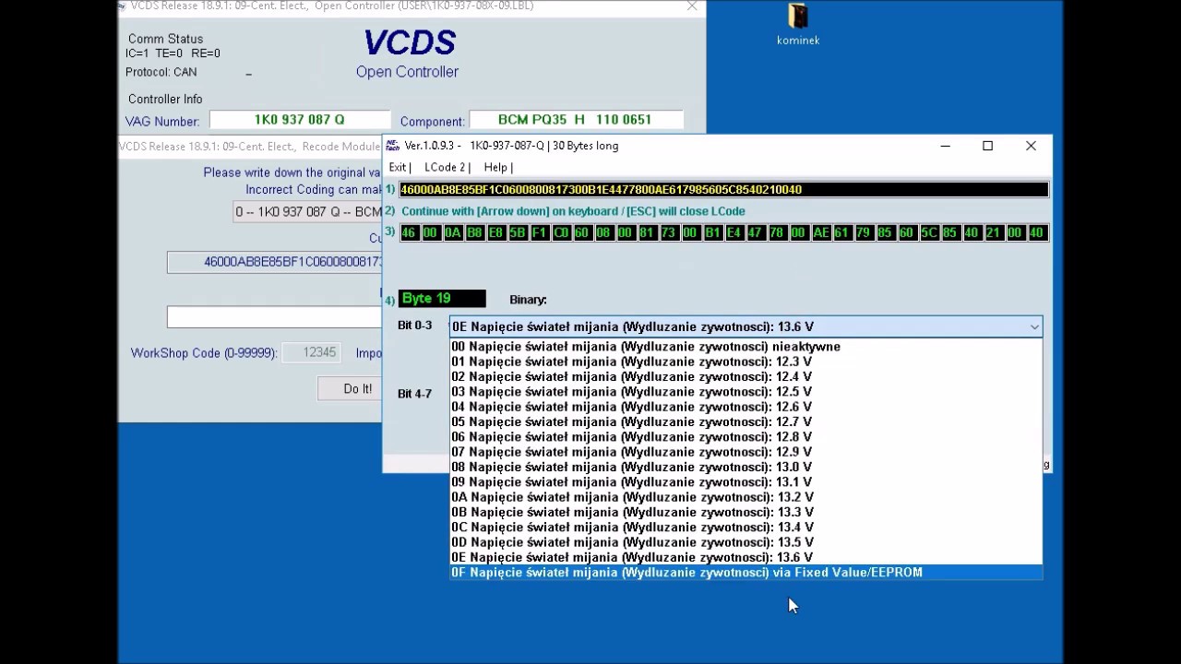The width and height of the screenshot is (1181, 664).
Task: Select option 00 nieaktywne
Action: tap(746, 347)
